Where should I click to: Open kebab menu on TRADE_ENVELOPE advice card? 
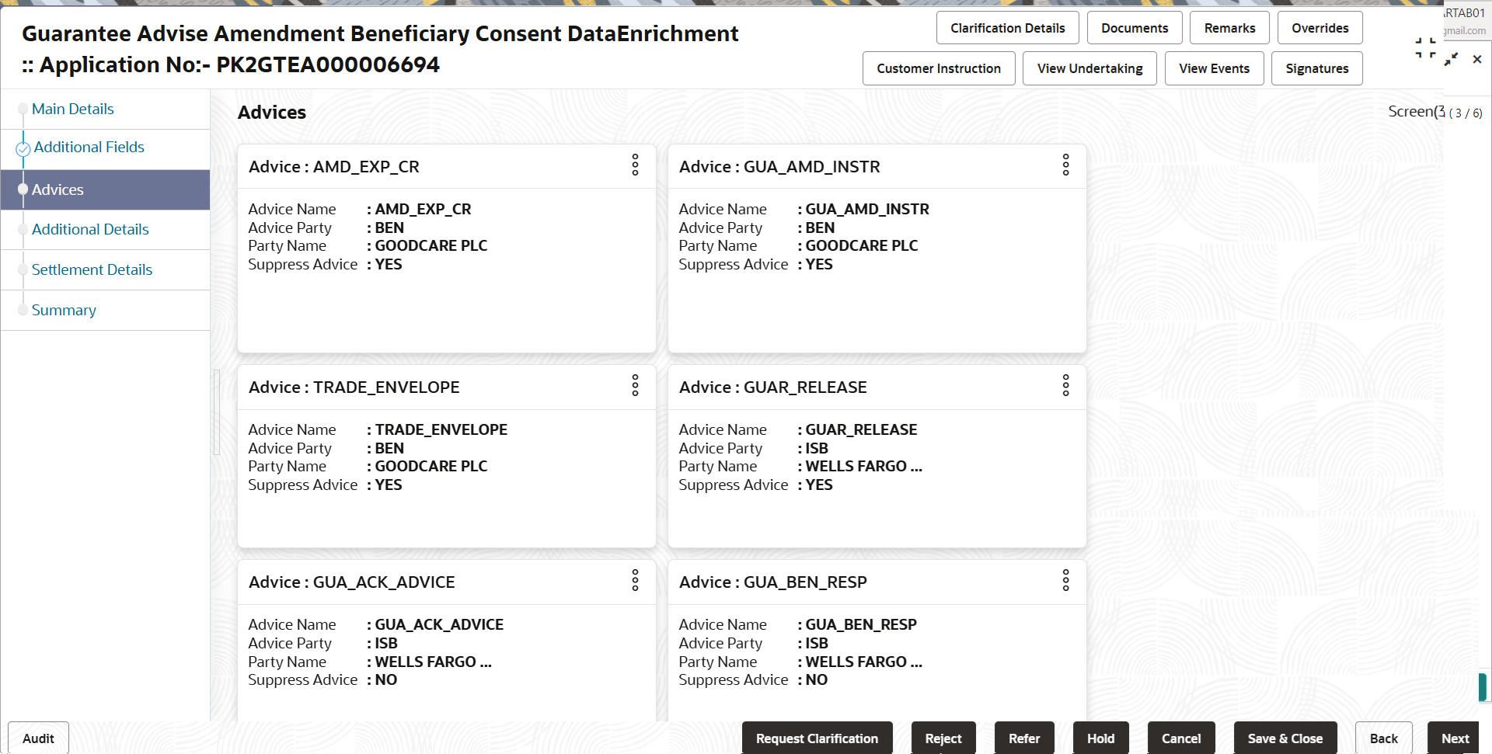(635, 385)
